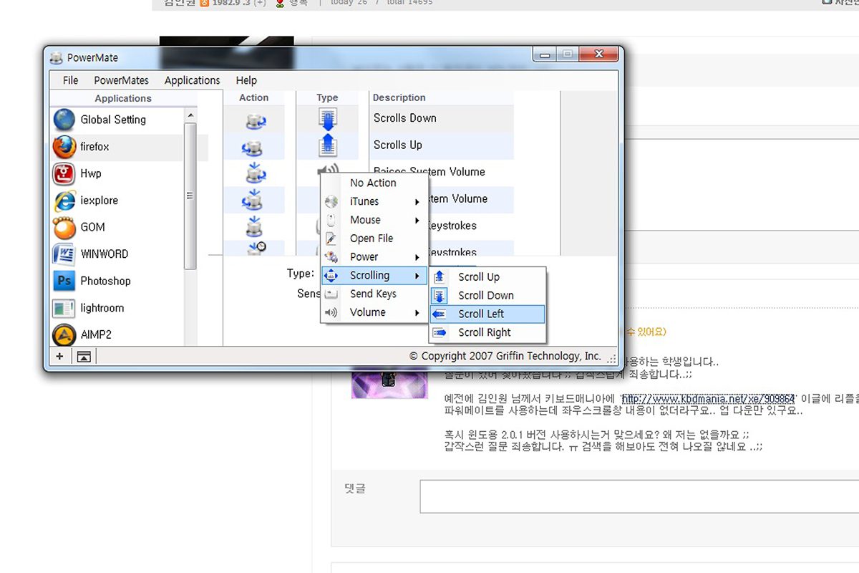The image size is (859, 573).
Task: Click the Scrolls Down type icon
Action: [327, 119]
